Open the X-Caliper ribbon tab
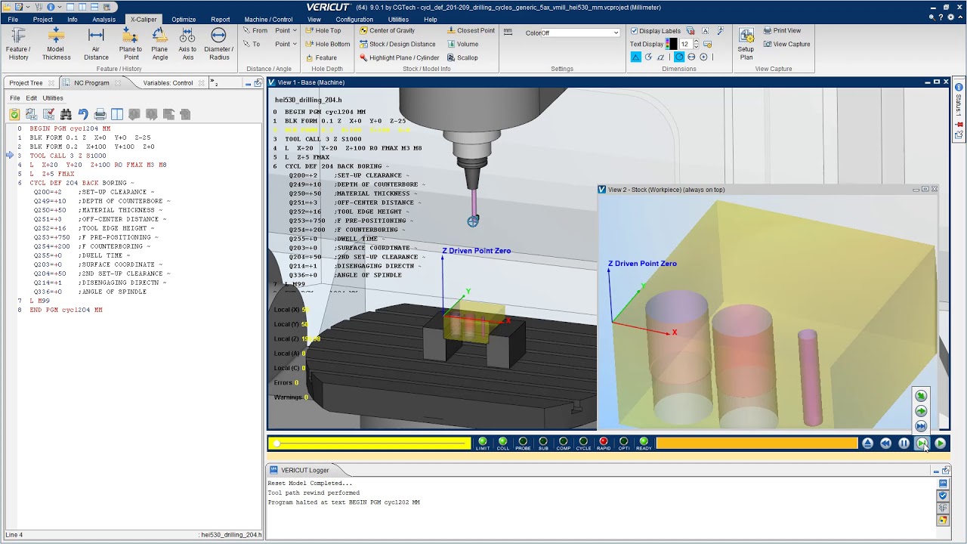 144,20
